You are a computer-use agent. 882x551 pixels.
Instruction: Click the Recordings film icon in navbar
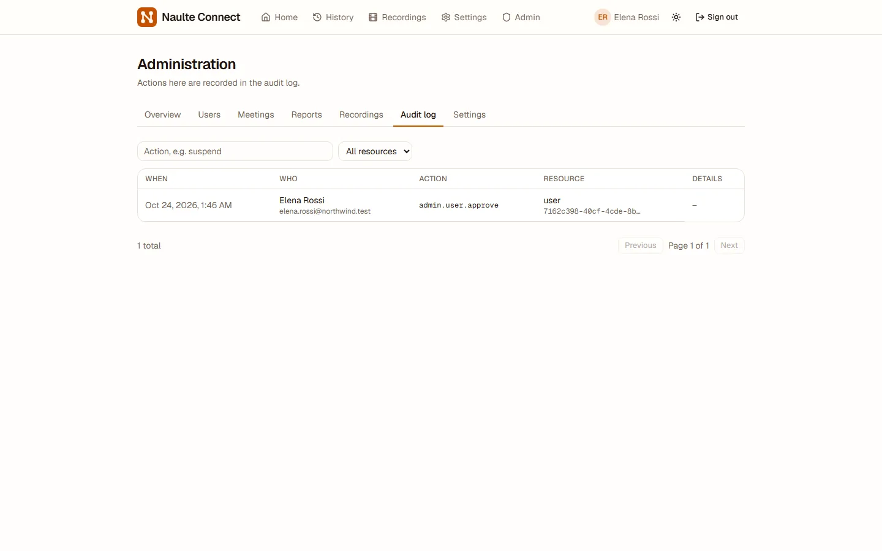click(373, 17)
